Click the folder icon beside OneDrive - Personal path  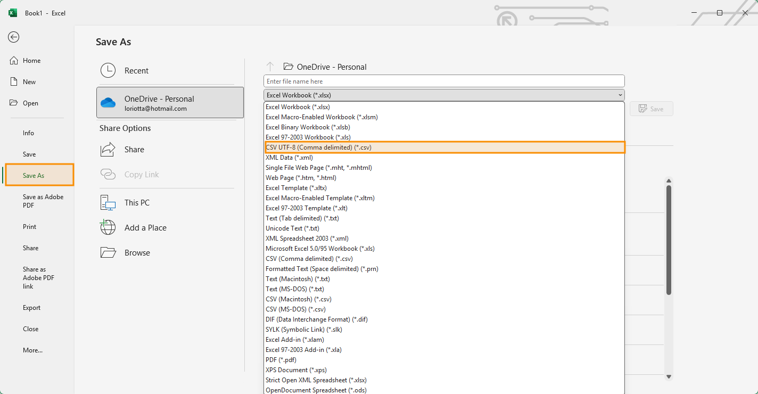[289, 67]
